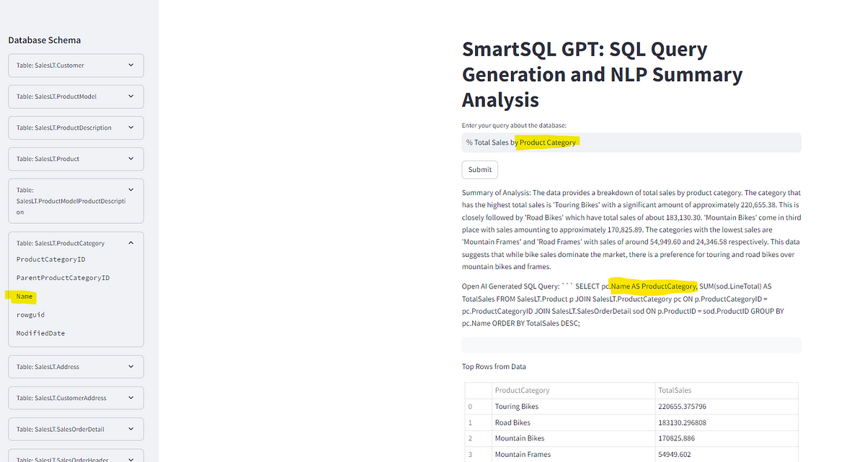This screenshot has width=865, height=462.
Task: Click the Mountain Frames table cell
Action: [573, 454]
